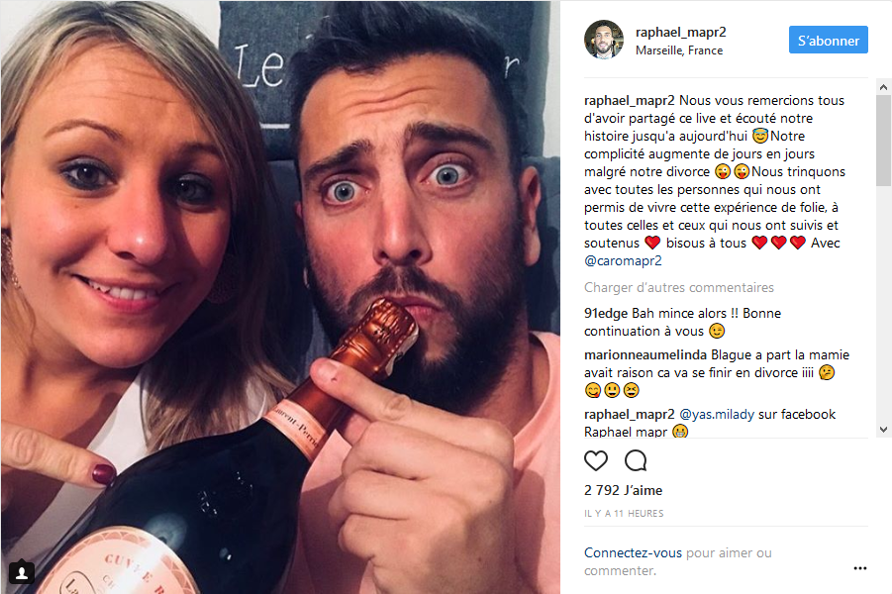
Task: Open the @yas.milady mention link
Action: (x=717, y=414)
